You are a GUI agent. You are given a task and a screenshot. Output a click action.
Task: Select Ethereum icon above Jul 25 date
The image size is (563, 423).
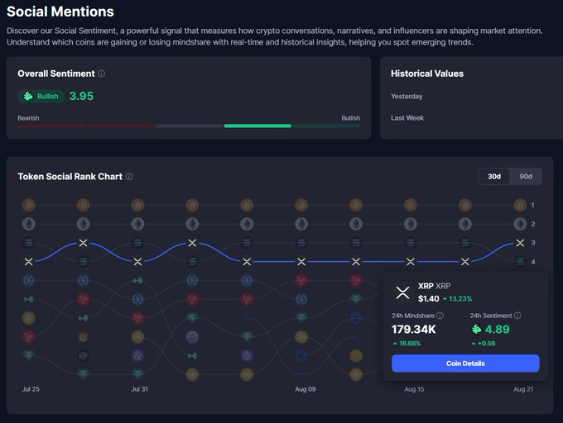pyautogui.click(x=29, y=224)
